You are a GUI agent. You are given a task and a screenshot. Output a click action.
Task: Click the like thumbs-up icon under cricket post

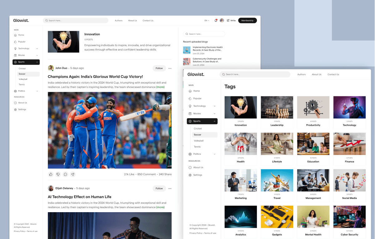51,174
